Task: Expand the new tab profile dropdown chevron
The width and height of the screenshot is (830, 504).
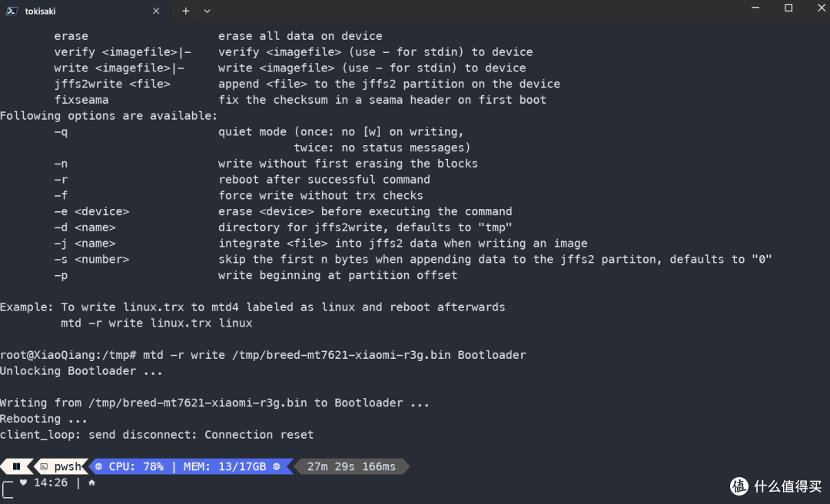Action: (207, 11)
